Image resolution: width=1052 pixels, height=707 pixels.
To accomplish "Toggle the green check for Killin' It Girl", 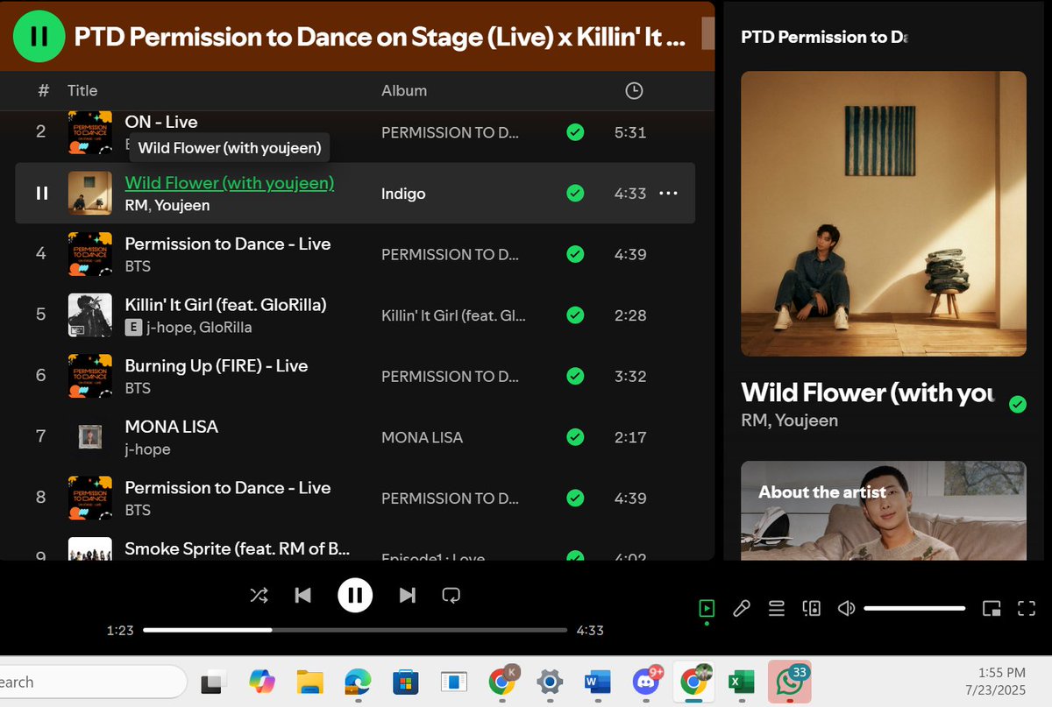I will pos(575,315).
